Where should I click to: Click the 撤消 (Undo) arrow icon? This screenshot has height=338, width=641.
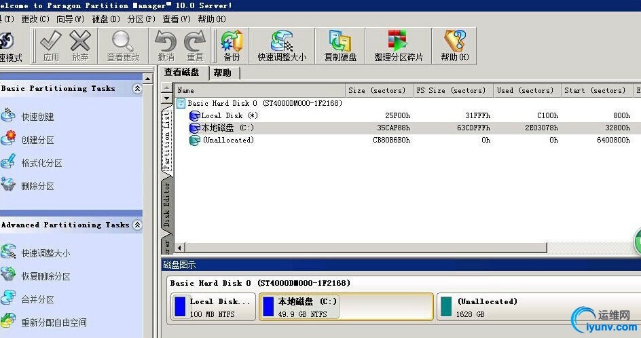[x=166, y=41]
